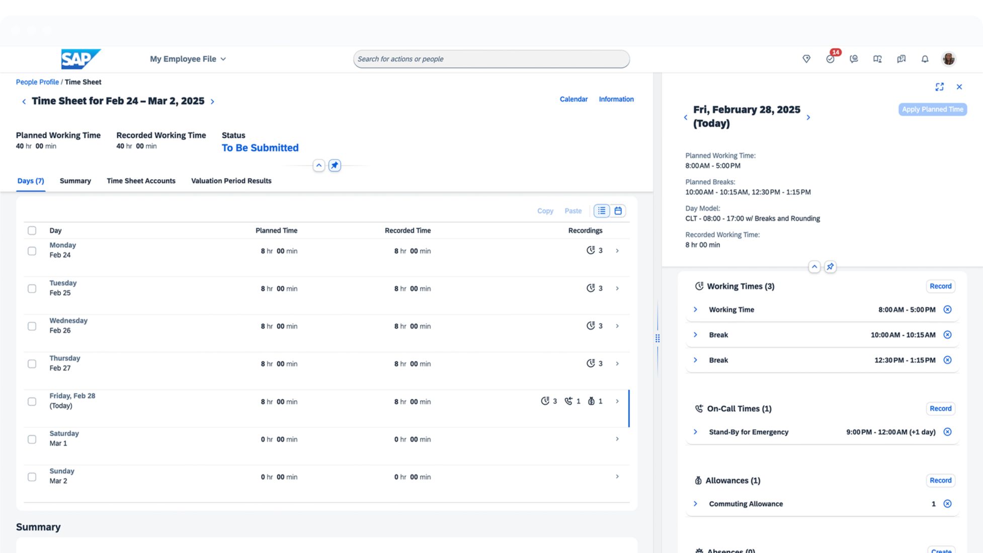The width and height of the screenshot is (983, 553).
Task: Expand the 10:00 AM Break entry
Action: pyautogui.click(x=695, y=335)
